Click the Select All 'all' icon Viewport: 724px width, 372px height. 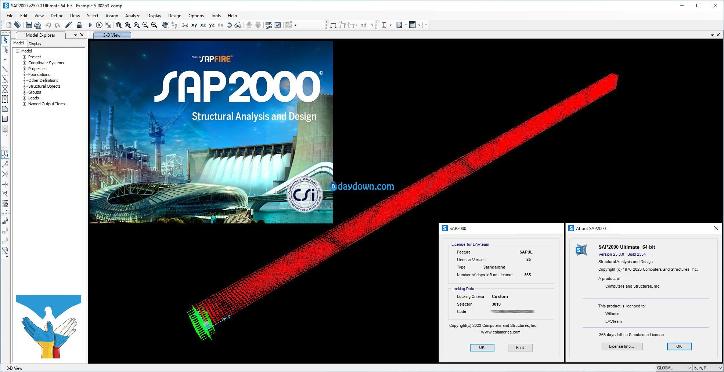pos(5,221)
